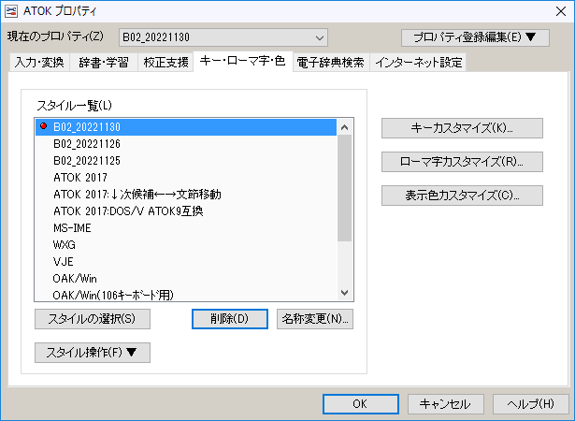Switch to the 入力・変換 tab
575x421 pixels.
(39, 63)
